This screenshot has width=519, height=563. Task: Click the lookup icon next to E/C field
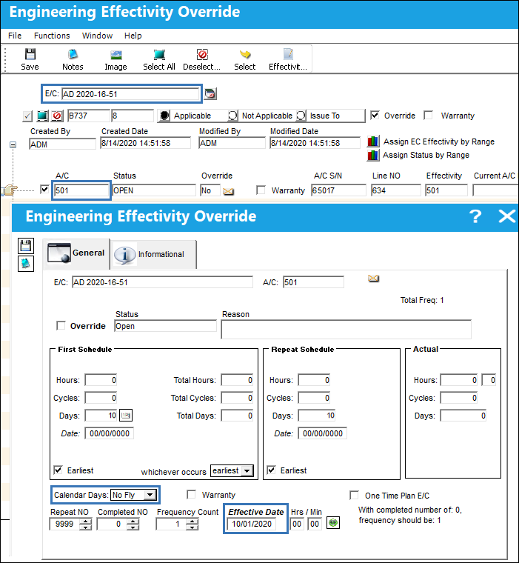(x=210, y=94)
